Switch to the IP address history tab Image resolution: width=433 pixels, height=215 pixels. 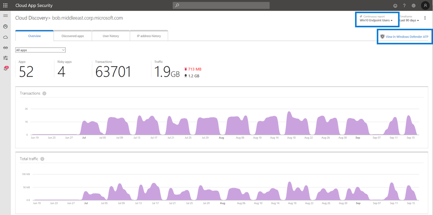tap(149, 36)
